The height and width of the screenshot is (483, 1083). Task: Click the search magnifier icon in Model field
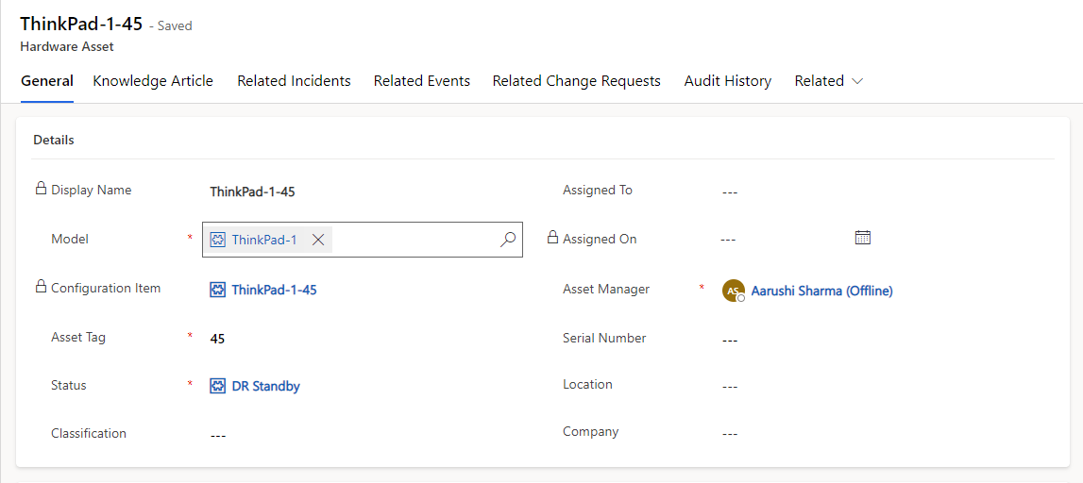click(x=507, y=240)
